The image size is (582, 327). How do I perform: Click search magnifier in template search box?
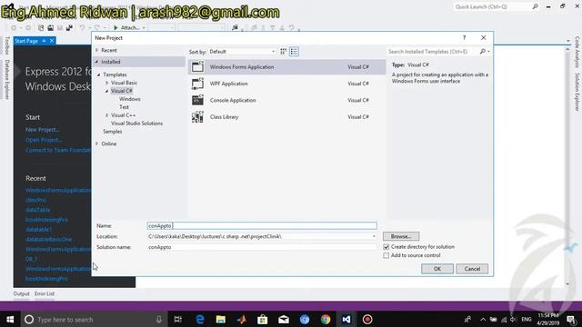point(483,52)
